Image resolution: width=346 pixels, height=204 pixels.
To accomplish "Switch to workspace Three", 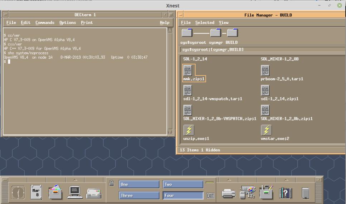I will pos(139,196).
